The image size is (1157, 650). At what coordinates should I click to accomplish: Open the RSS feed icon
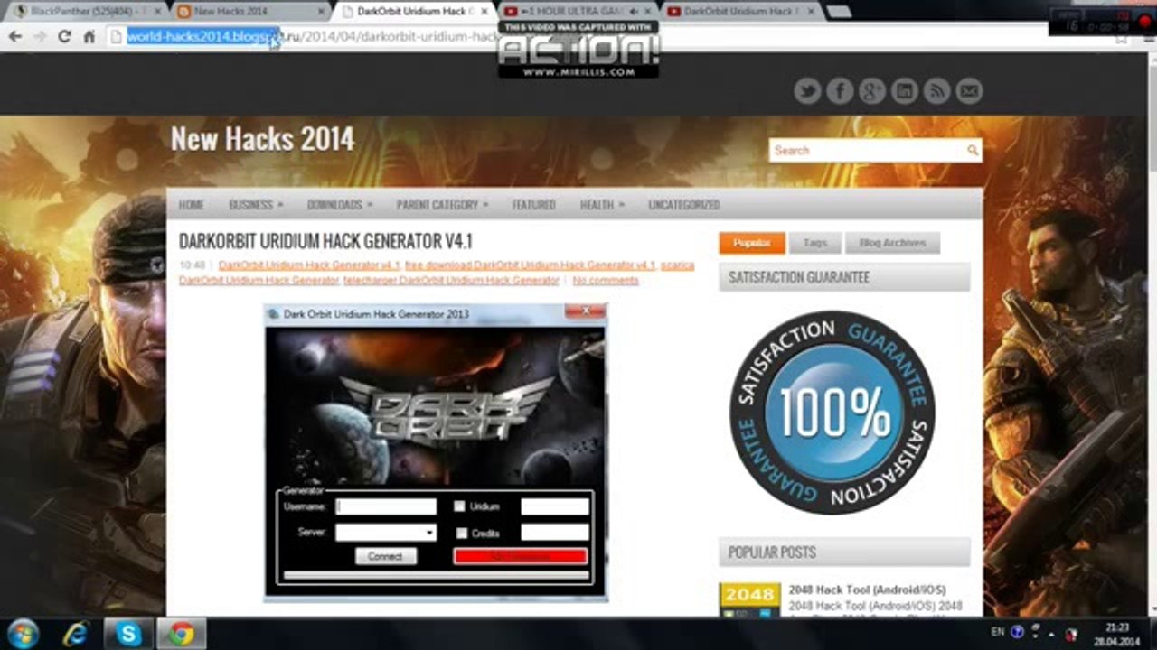[x=936, y=91]
